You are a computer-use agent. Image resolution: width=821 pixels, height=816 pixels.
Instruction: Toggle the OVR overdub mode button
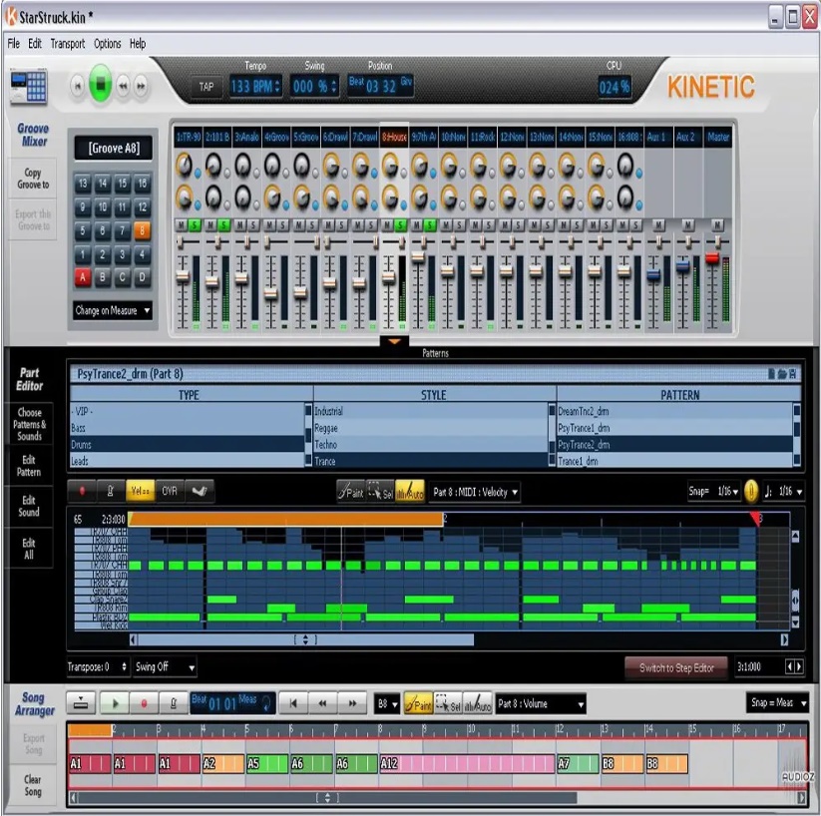click(x=170, y=492)
